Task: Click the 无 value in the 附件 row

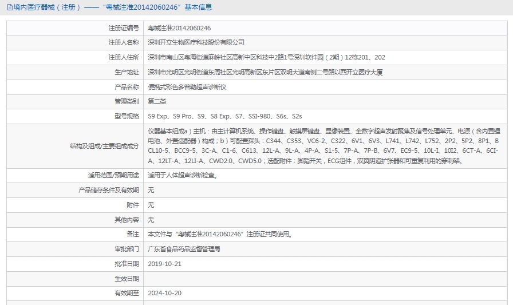Action: [x=151, y=205]
